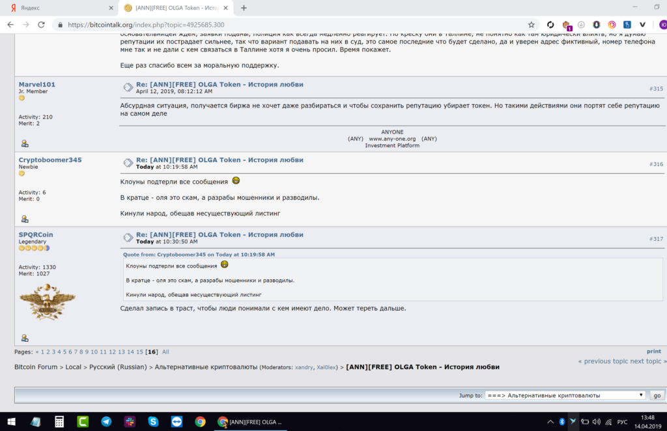
Task: Click the V browser extension icon
Action: (642, 25)
